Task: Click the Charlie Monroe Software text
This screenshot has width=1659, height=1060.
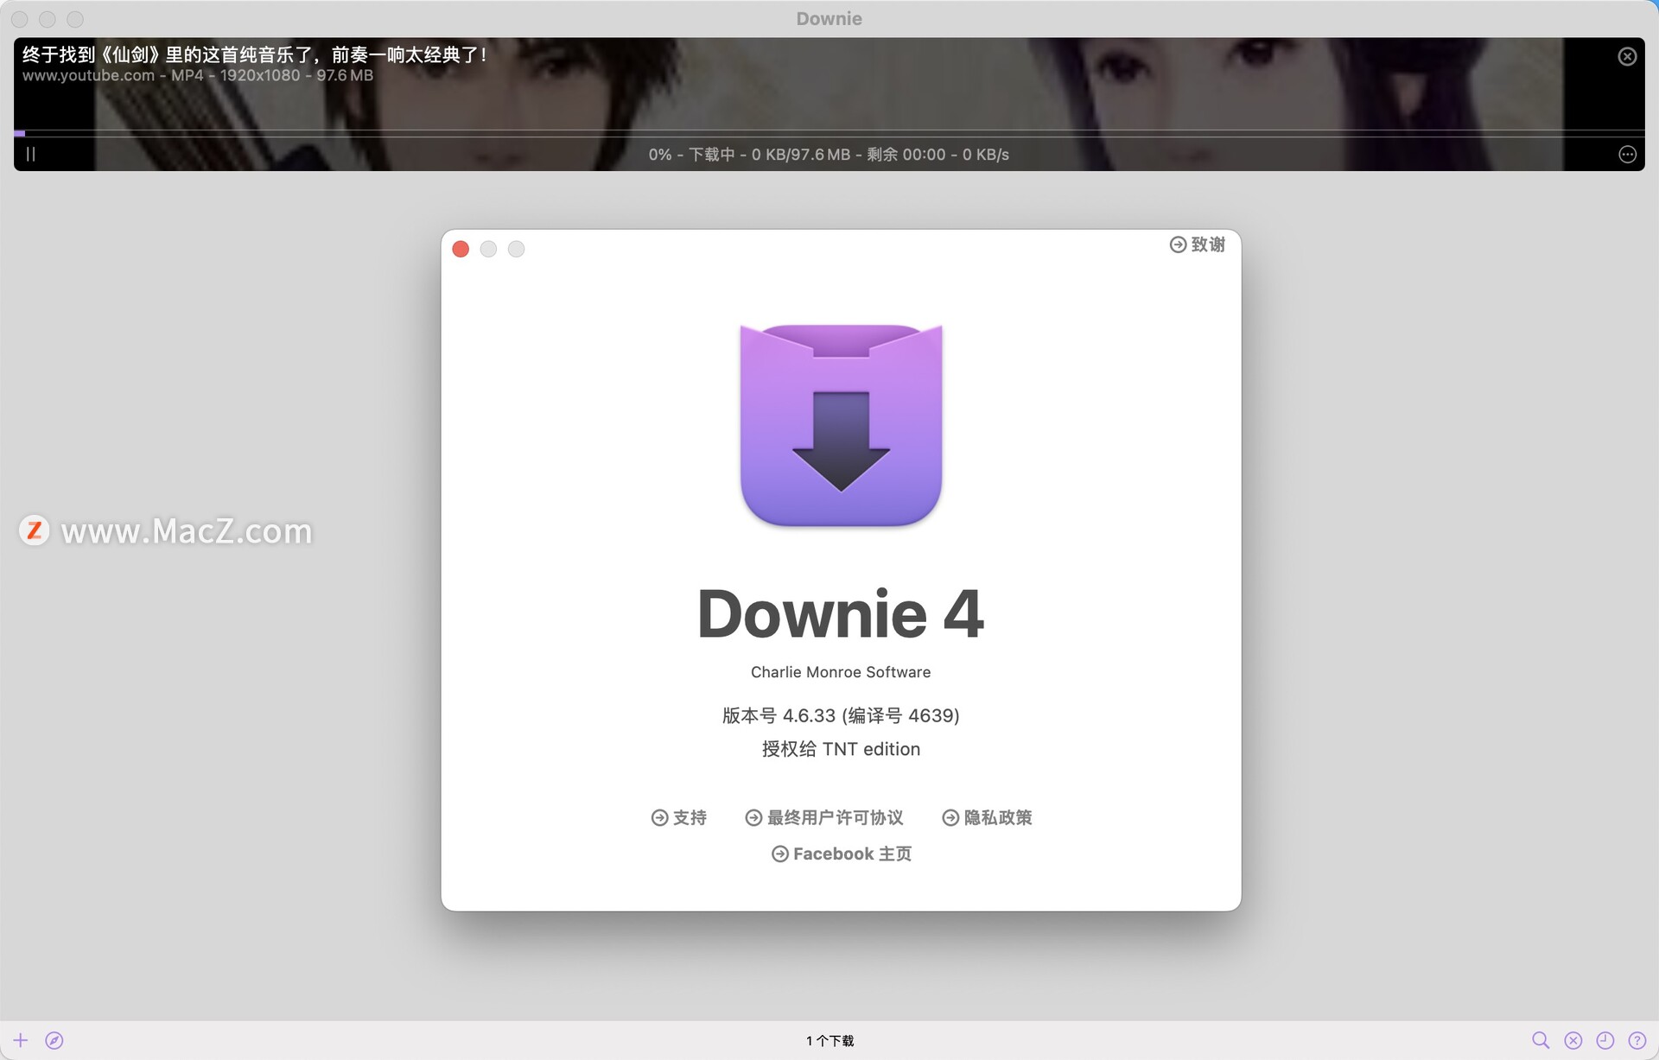Action: pos(841,672)
